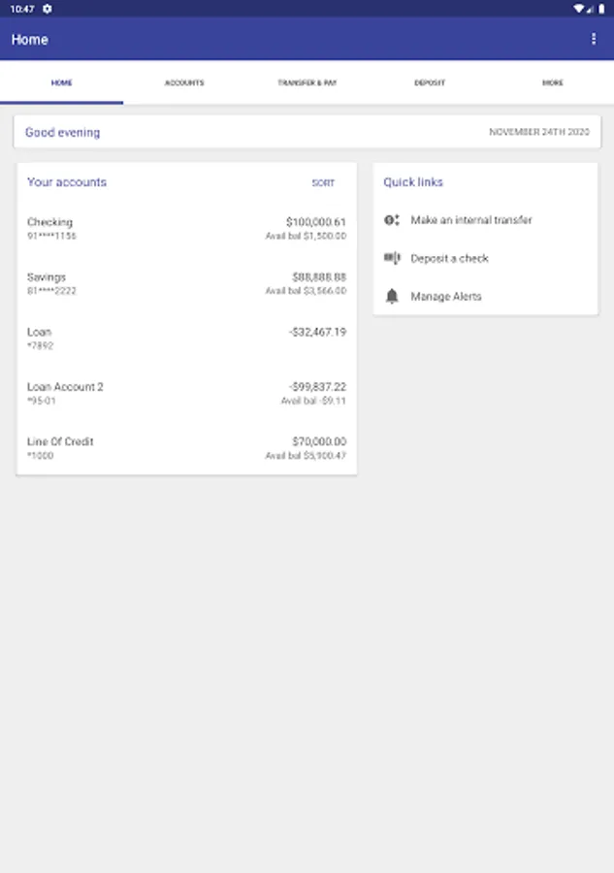
Task: Open the three-dot overflow menu
Action: [x=594, y=40]
